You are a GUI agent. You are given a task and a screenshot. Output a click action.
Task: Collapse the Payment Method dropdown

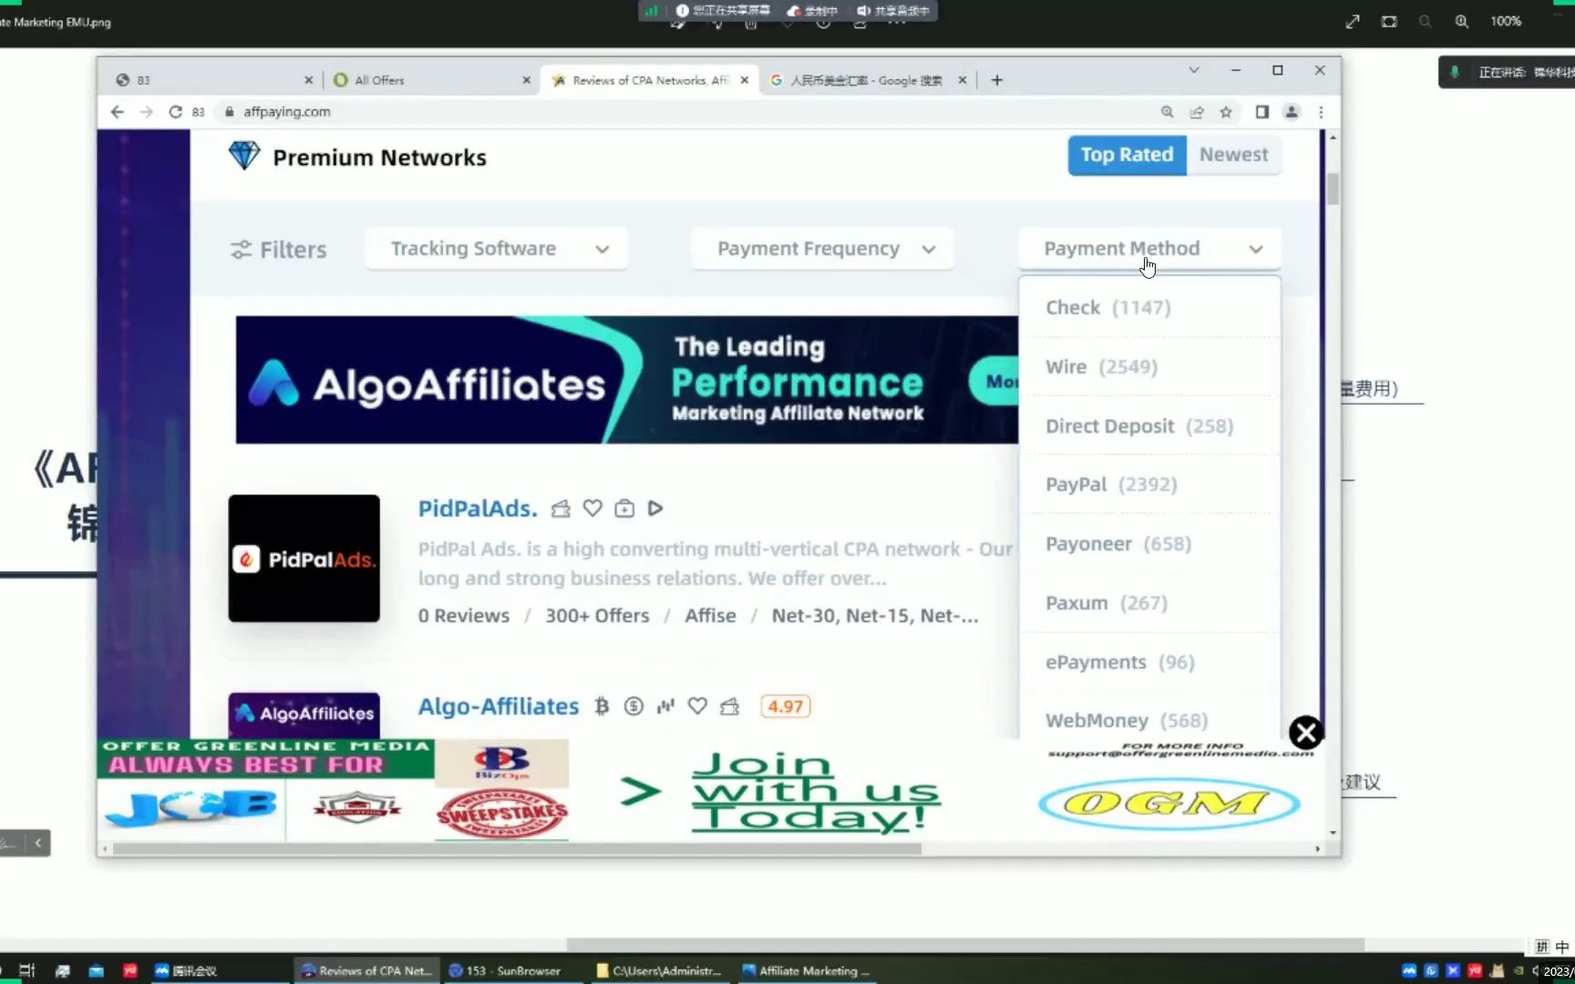(1149, 249)
